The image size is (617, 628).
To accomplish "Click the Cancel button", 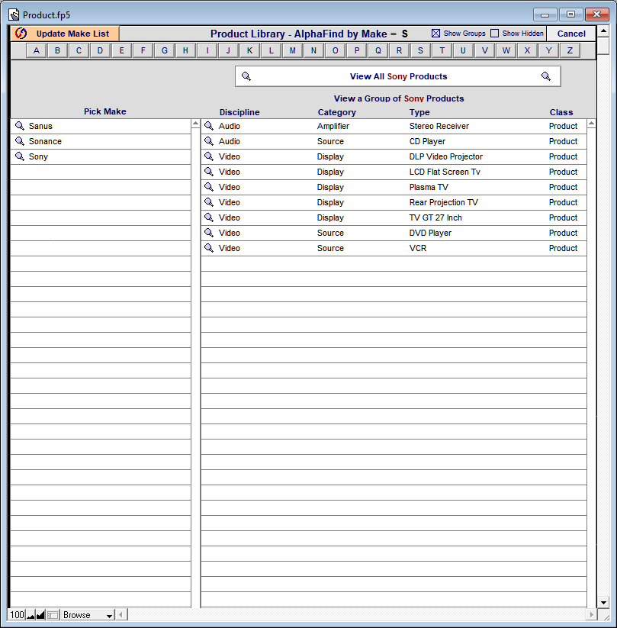I will 571,34.
